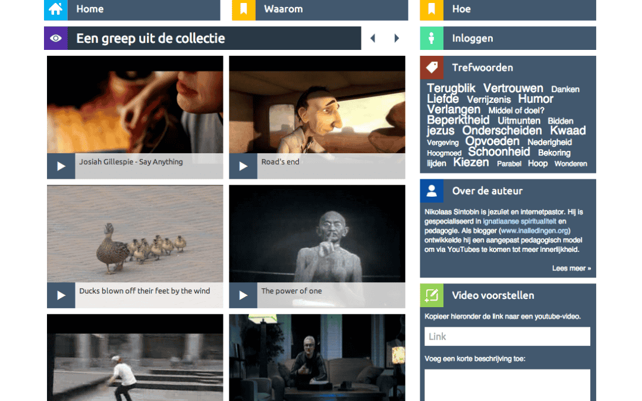Screen dimensions: 642x401
Task: Play the Road's end video
Action: pos(243,166)
